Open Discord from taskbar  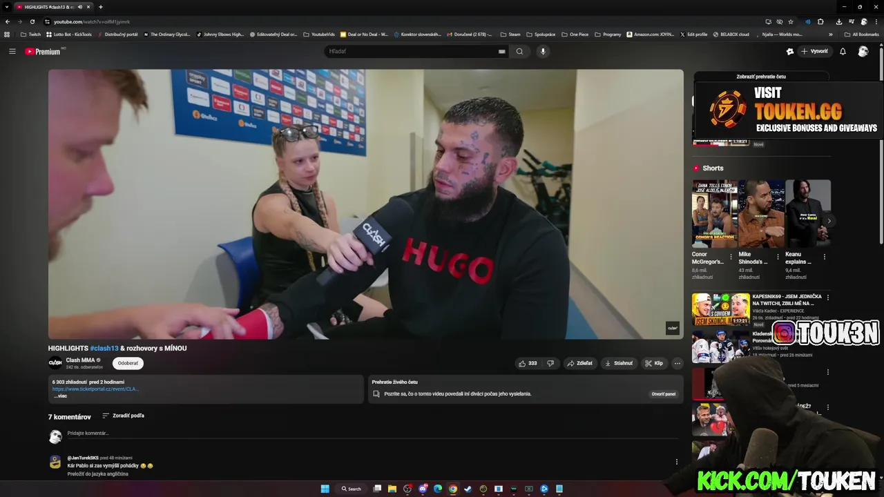(x=423, y=489)
